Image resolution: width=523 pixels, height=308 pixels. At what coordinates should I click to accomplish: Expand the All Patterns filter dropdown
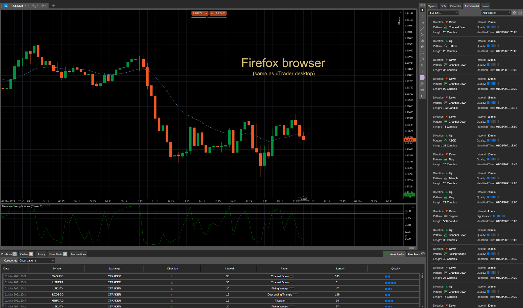pyautogui.click(x=496, y=13)
